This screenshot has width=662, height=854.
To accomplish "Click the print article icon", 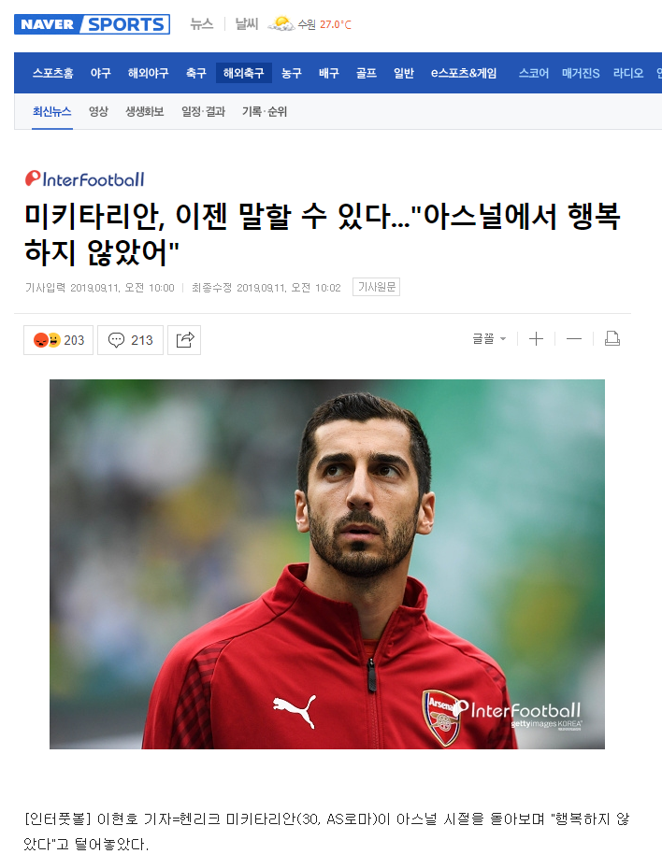I will 612,339.
